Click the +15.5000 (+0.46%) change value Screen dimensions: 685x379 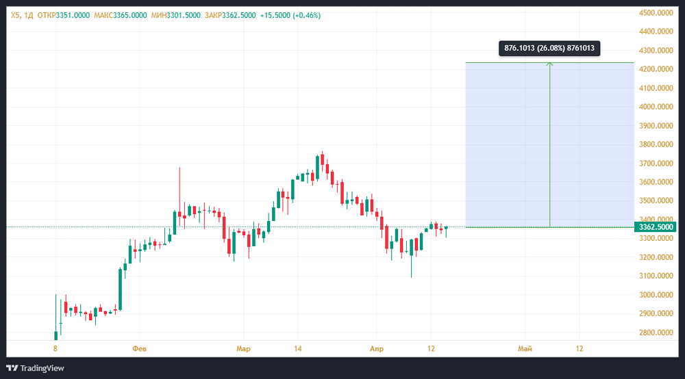click(290, 15)
